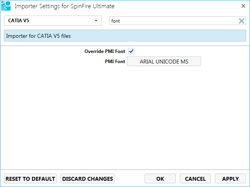250x187 pixels.
Task: Click the PMI Font label text
Action: 115,62
